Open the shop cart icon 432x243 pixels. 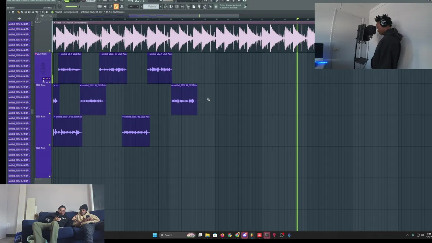coord(215,6)
